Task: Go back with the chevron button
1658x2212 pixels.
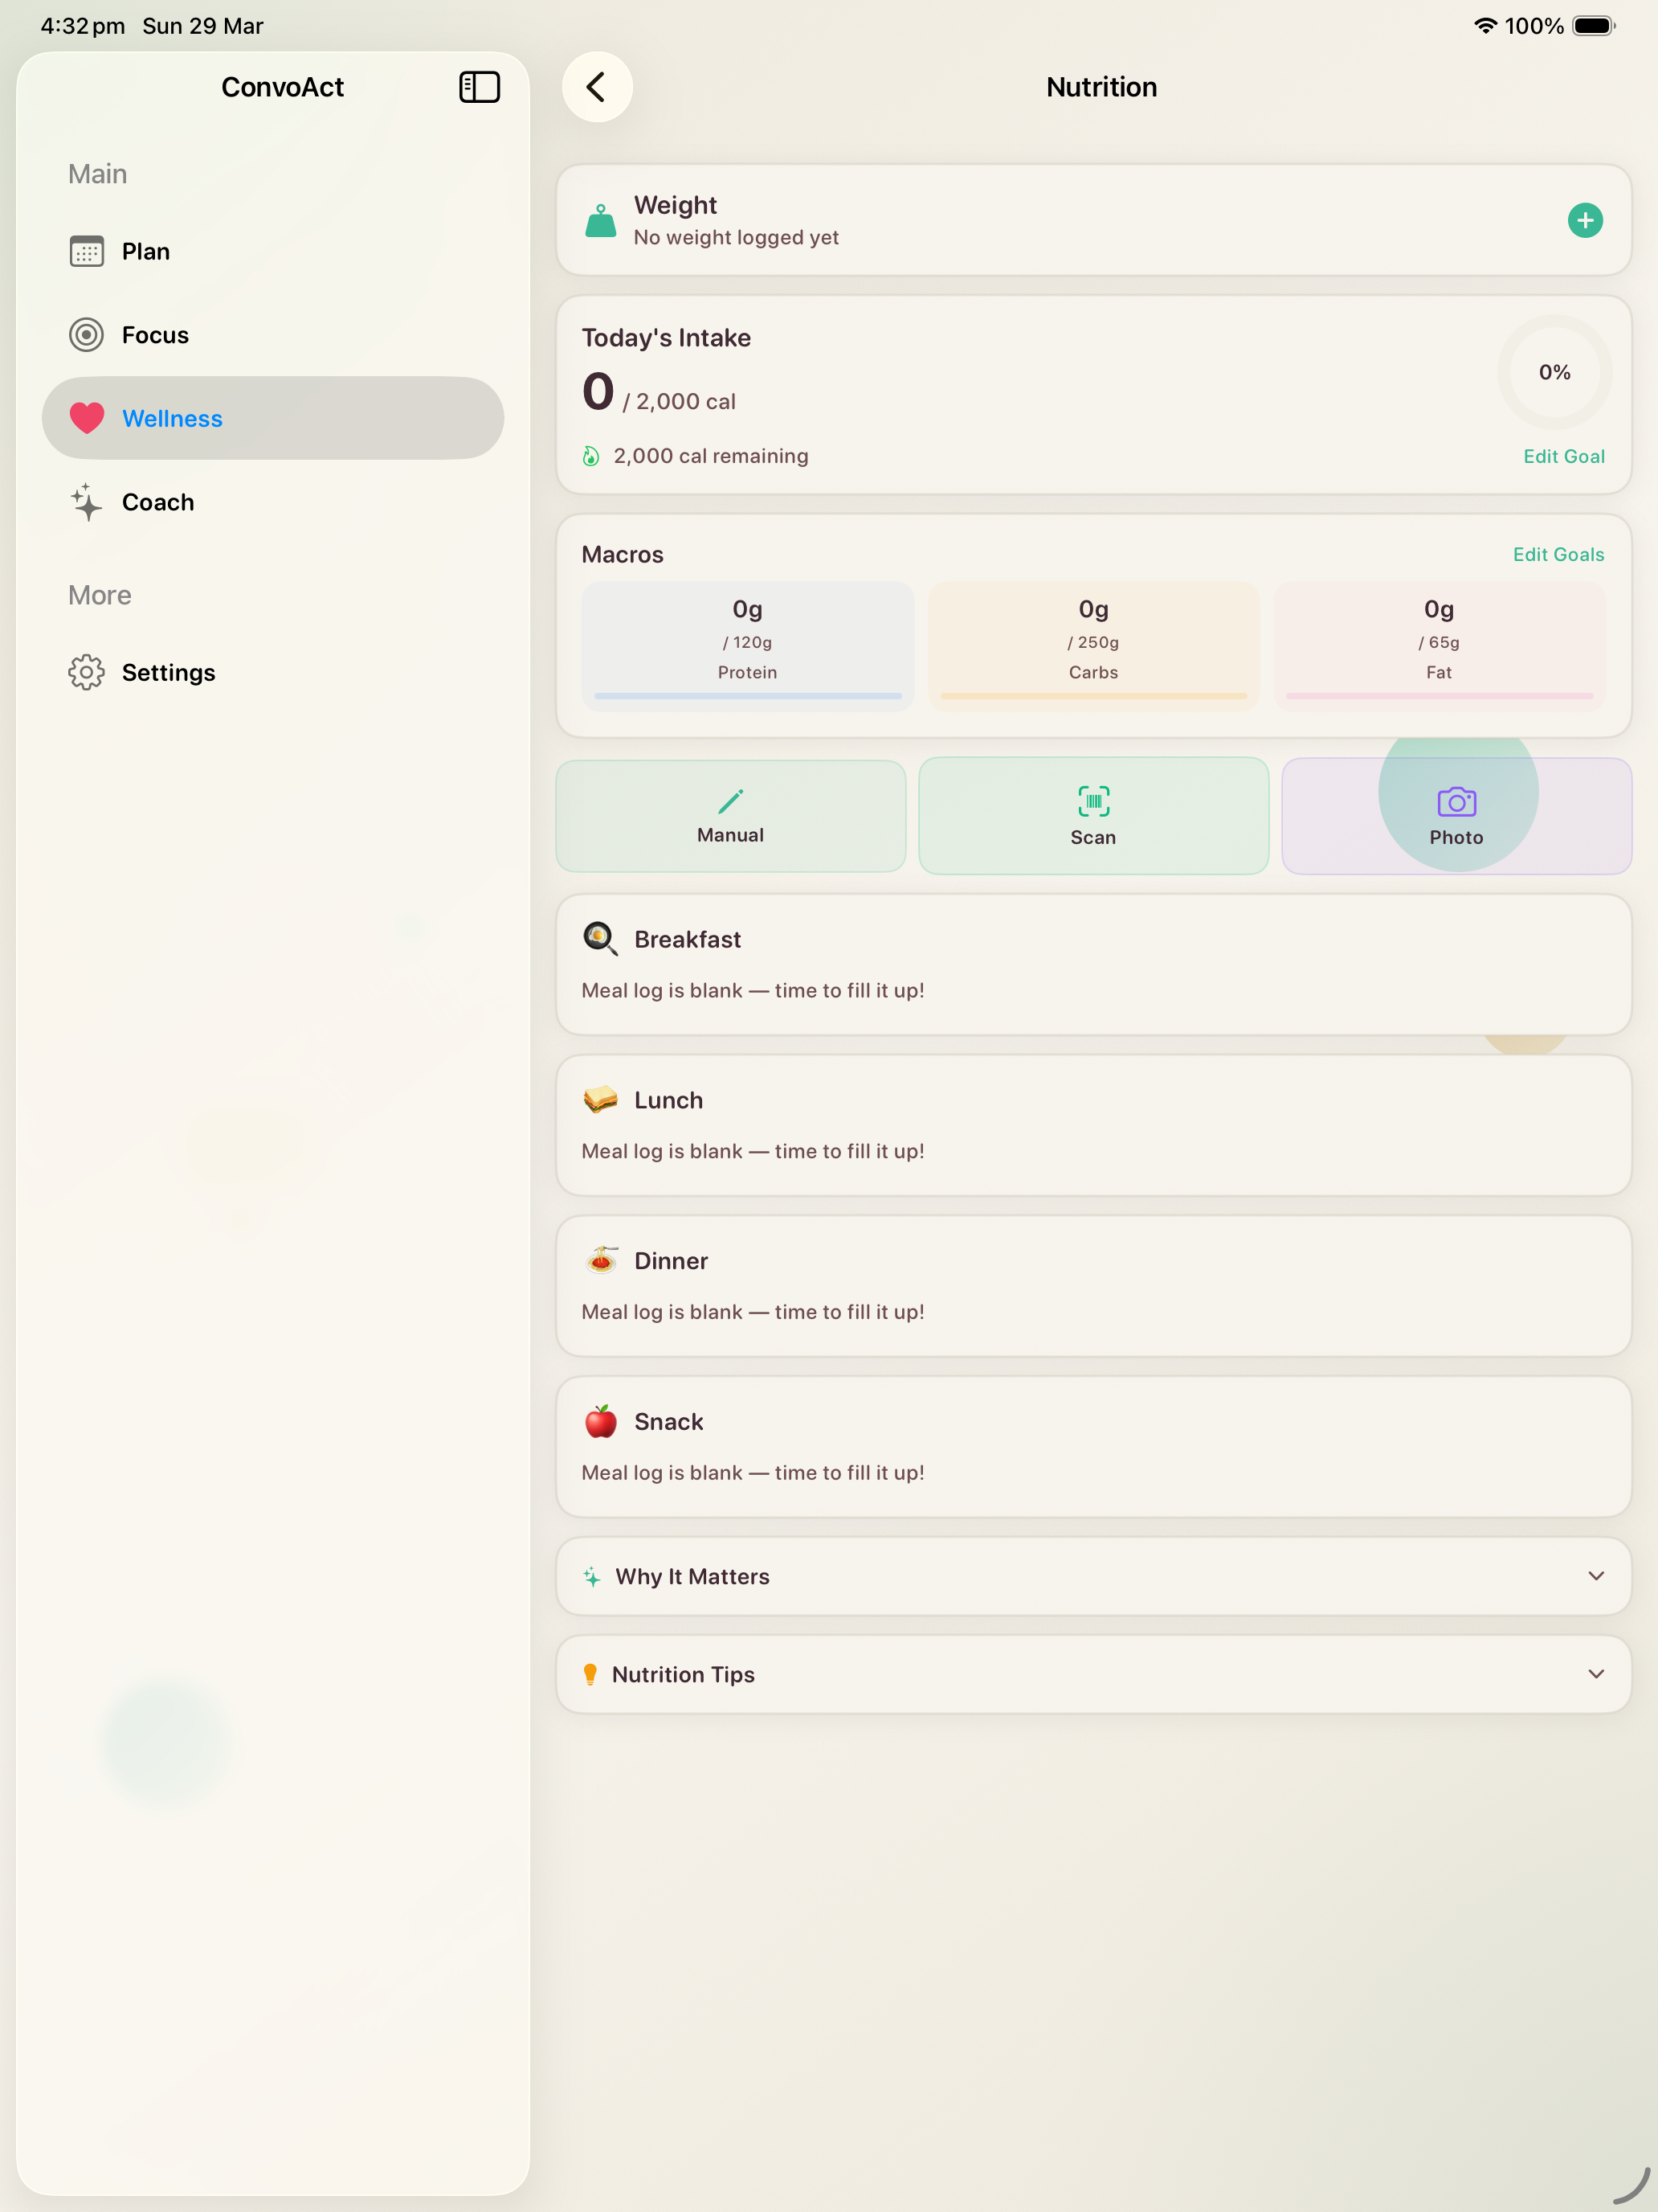Action: 597,87
